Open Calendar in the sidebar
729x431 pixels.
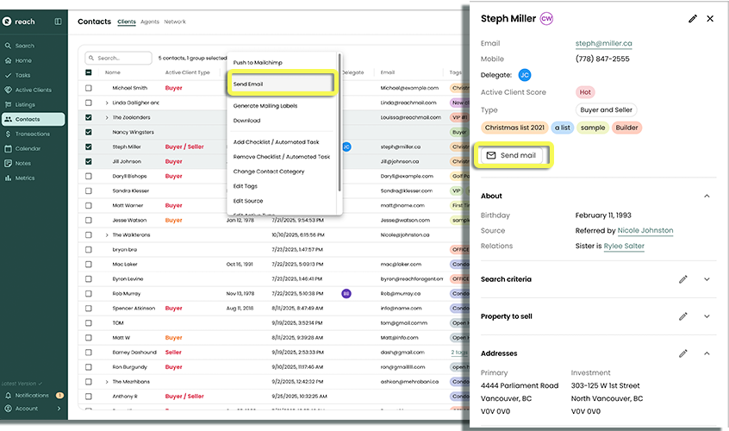point(28,148)
